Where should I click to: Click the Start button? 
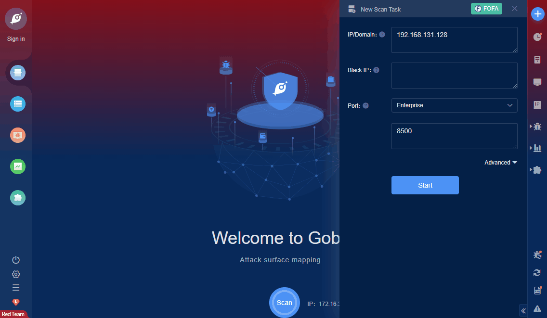click(425, 185)
